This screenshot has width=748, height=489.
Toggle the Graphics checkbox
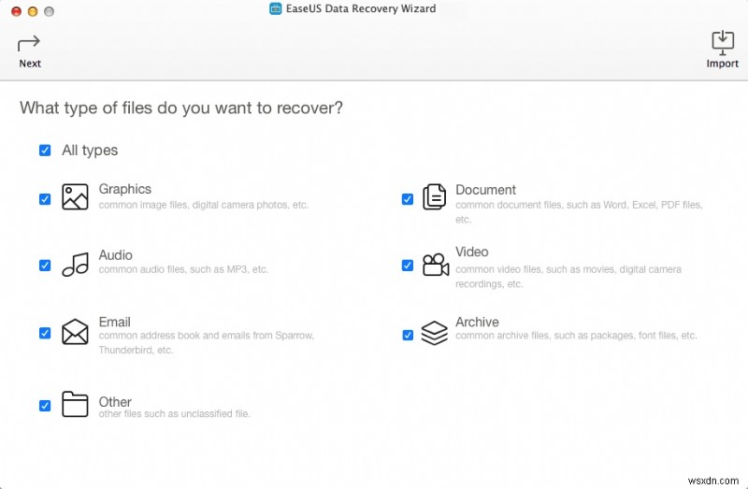click(x=45, y=199)
